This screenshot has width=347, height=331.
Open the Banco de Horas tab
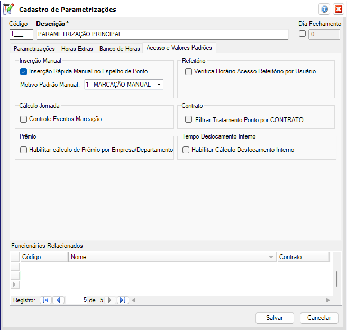click(x=120, y=49)
